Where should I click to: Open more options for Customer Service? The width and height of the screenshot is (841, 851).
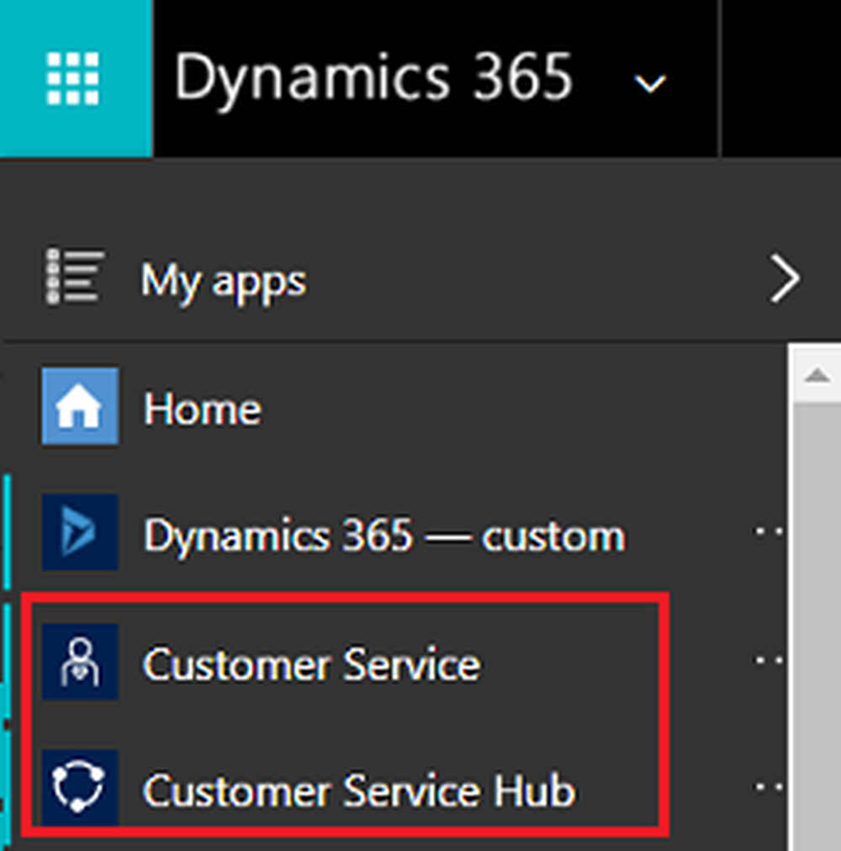click(770, 660)
